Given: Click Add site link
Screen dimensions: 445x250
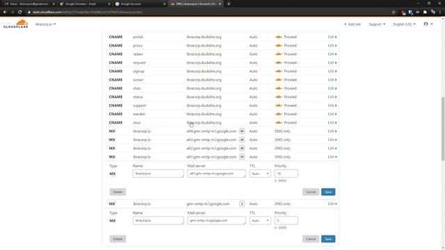Looking at the screenshot, I should [353, 24].
